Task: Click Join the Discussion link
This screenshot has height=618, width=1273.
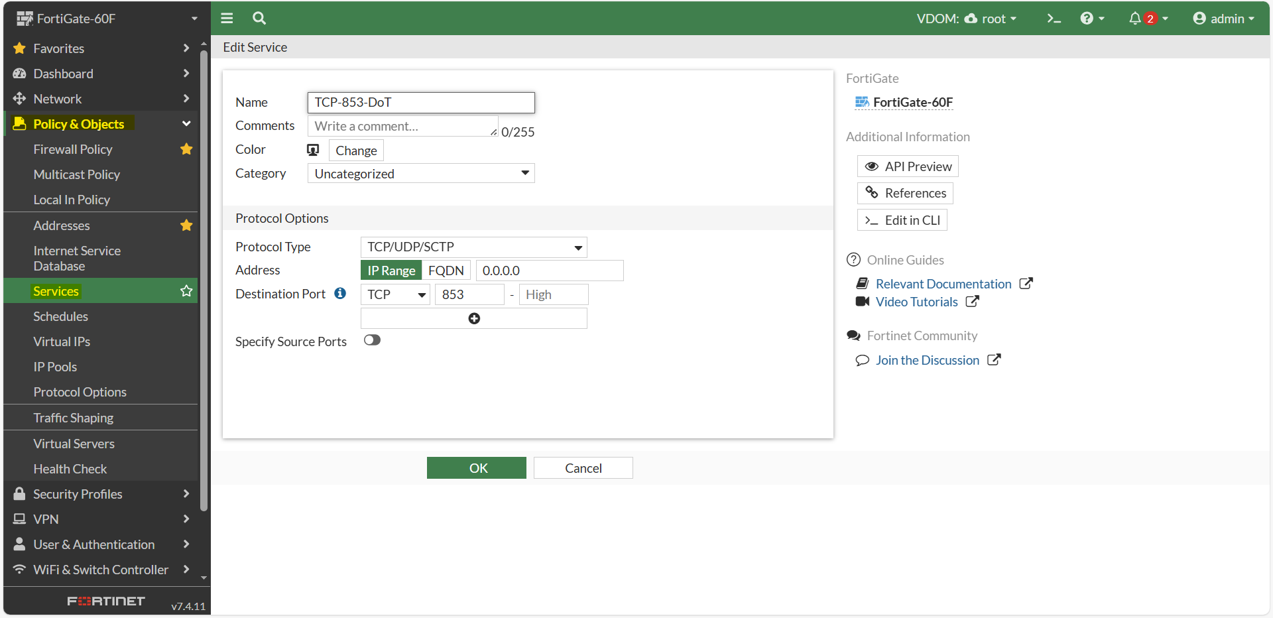Action: pyautogui.click(x=928, y=360)
